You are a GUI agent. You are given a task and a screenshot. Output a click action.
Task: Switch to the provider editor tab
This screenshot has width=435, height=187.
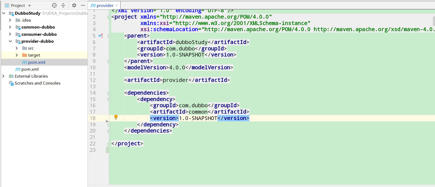click(x=105, y=5)
